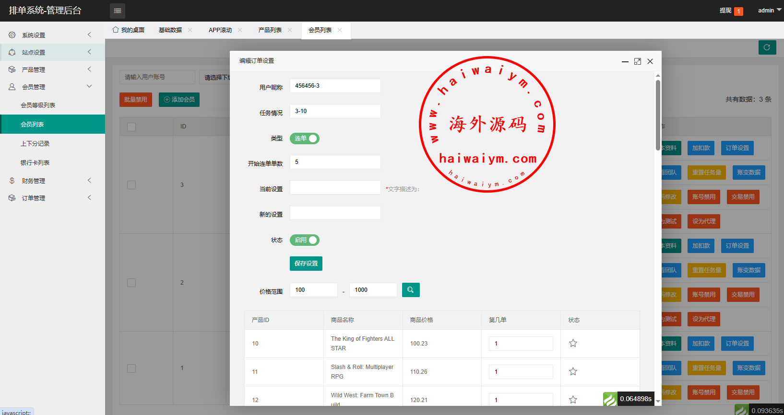The width and height of the screenshot is (784, 415).
Task: Close the 基础数据 tab
Action: [190, 30]
